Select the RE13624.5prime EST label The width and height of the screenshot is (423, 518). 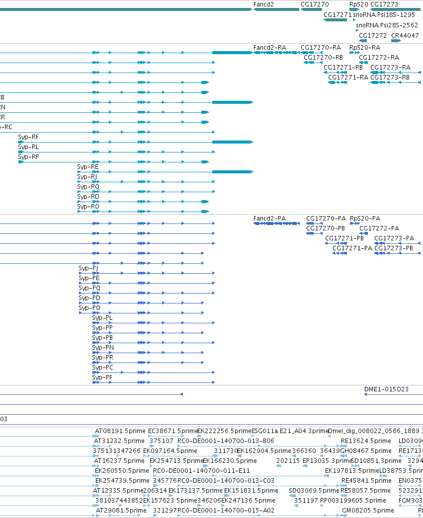tap(366, 441)
